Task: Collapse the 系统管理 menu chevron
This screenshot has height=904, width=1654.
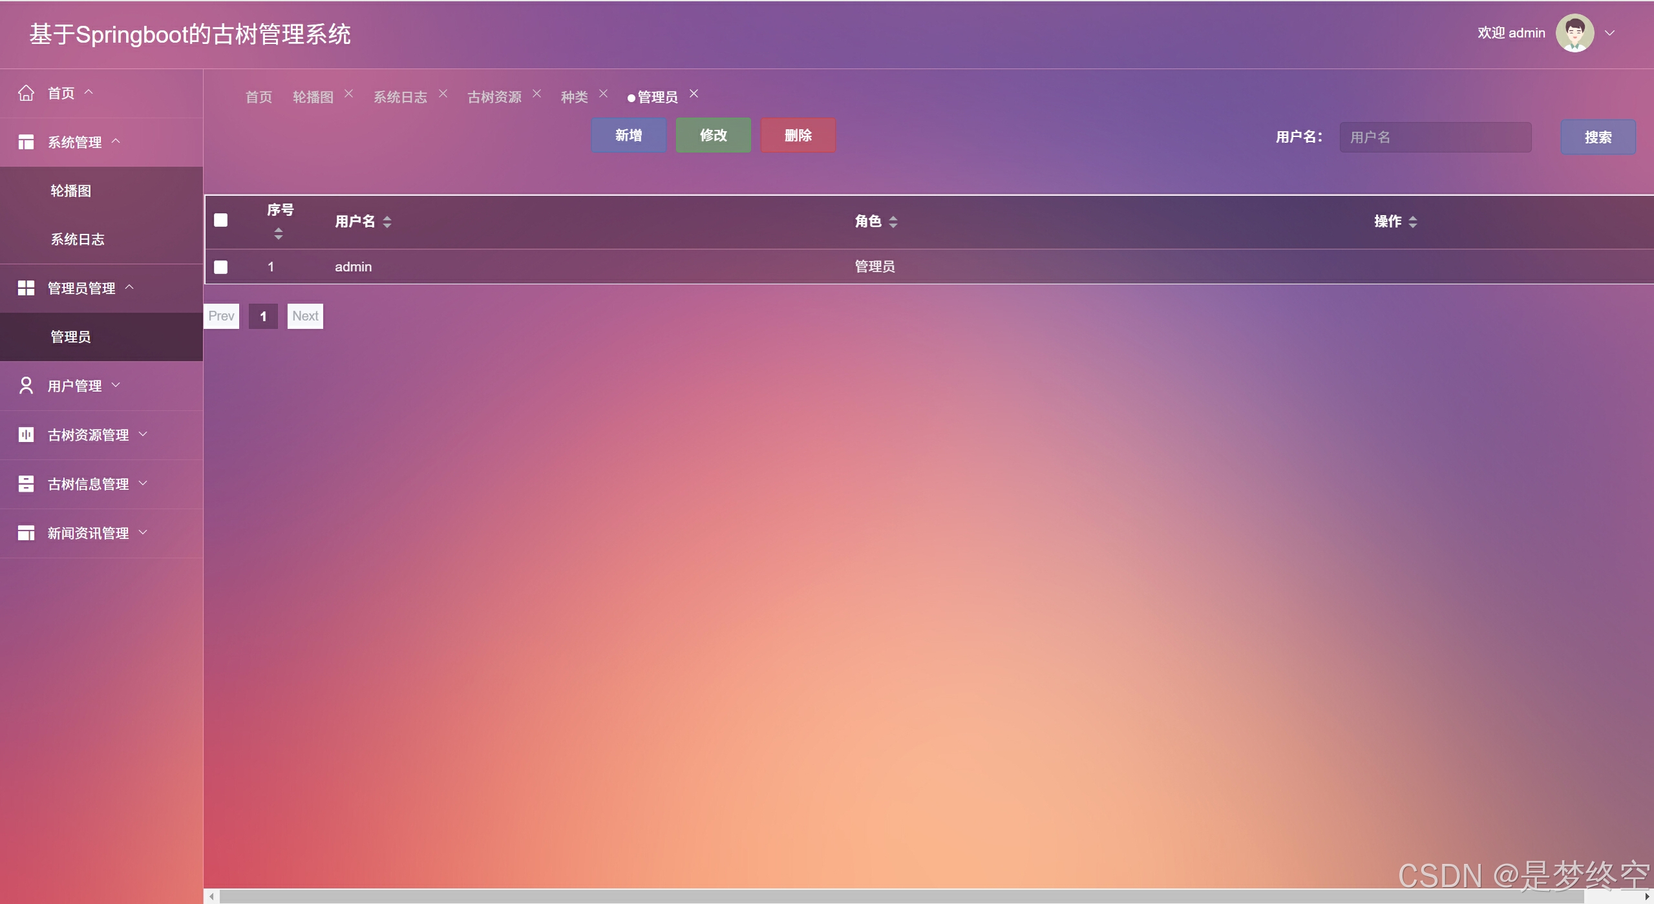Action: pos(116,141)
